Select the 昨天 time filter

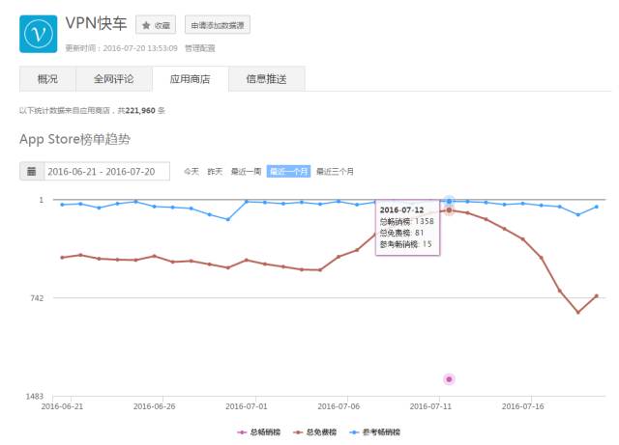click(215, 172)
